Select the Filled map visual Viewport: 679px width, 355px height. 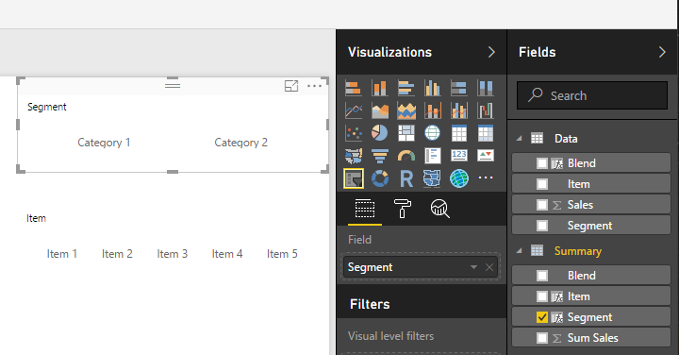(x=354, y=156)
